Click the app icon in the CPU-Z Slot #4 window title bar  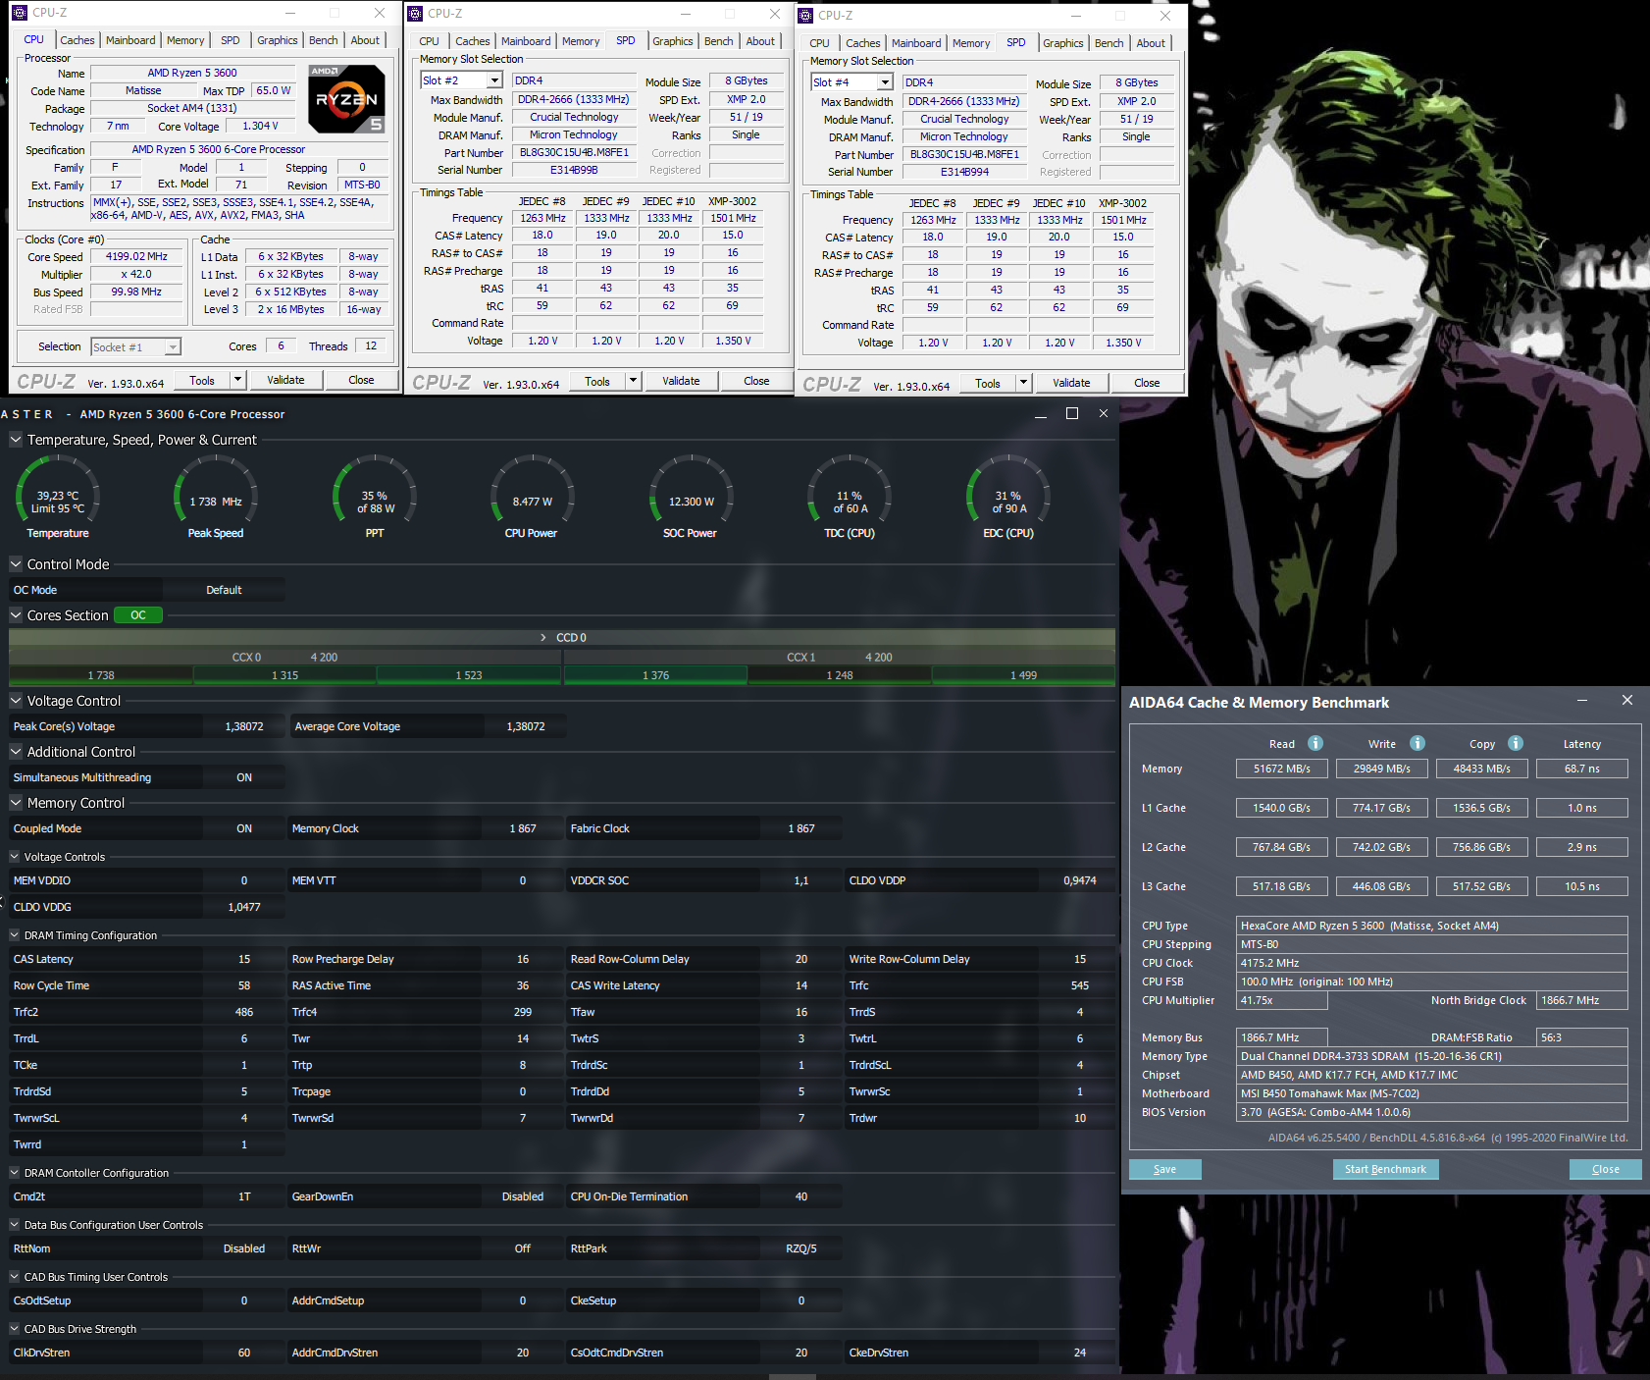(x=805, y=16)
